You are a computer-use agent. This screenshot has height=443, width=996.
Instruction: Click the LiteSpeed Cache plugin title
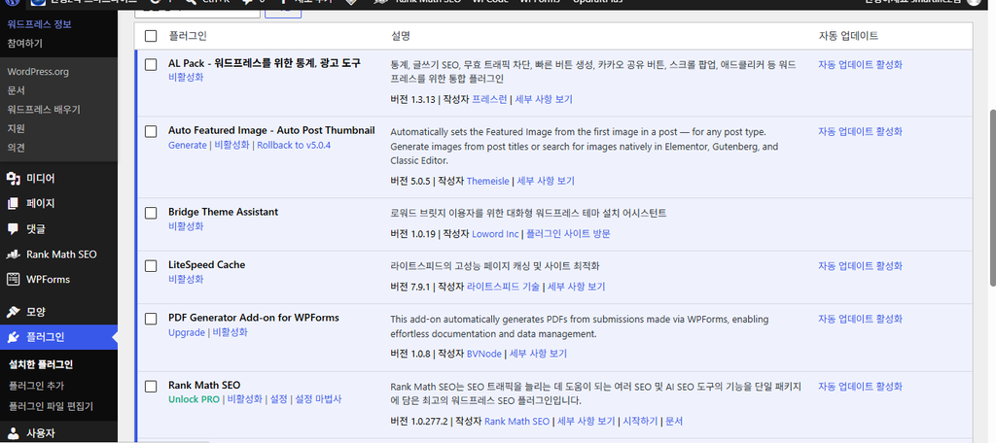click(206, 264)
